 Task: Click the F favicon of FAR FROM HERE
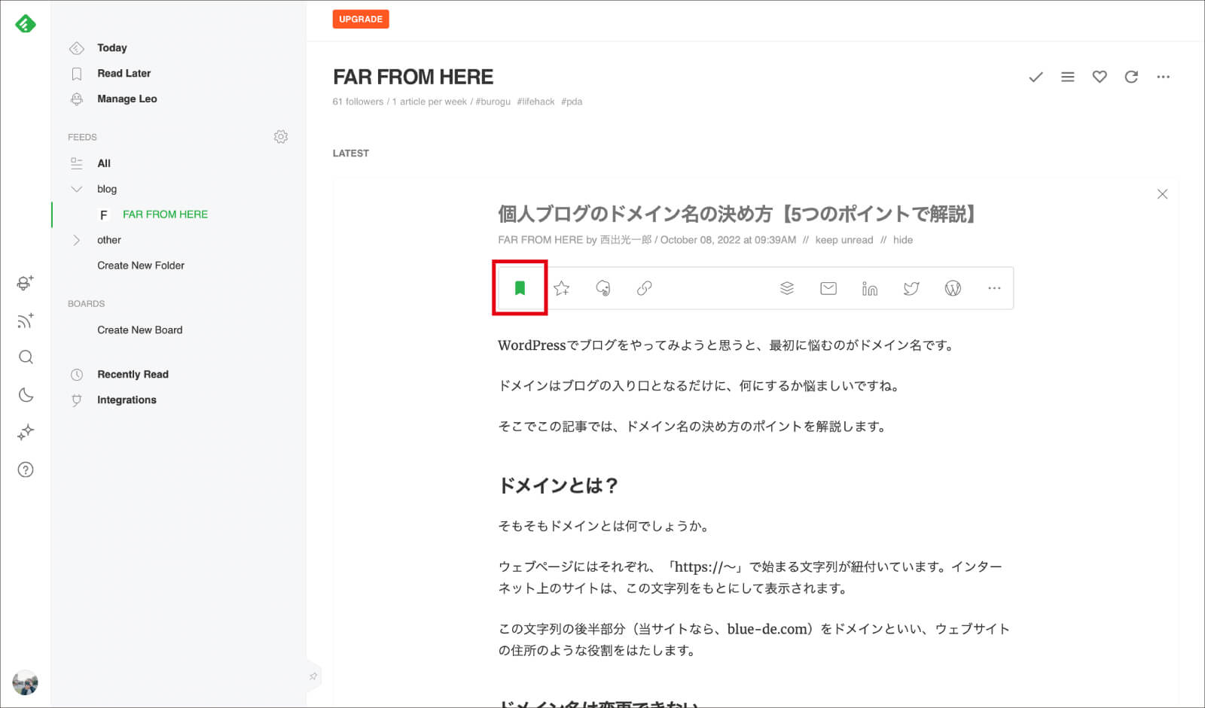(x=104, y=215)
